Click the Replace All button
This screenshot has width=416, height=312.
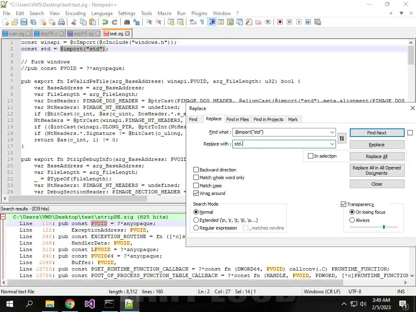pyautogui.click(x=377, y=156)
